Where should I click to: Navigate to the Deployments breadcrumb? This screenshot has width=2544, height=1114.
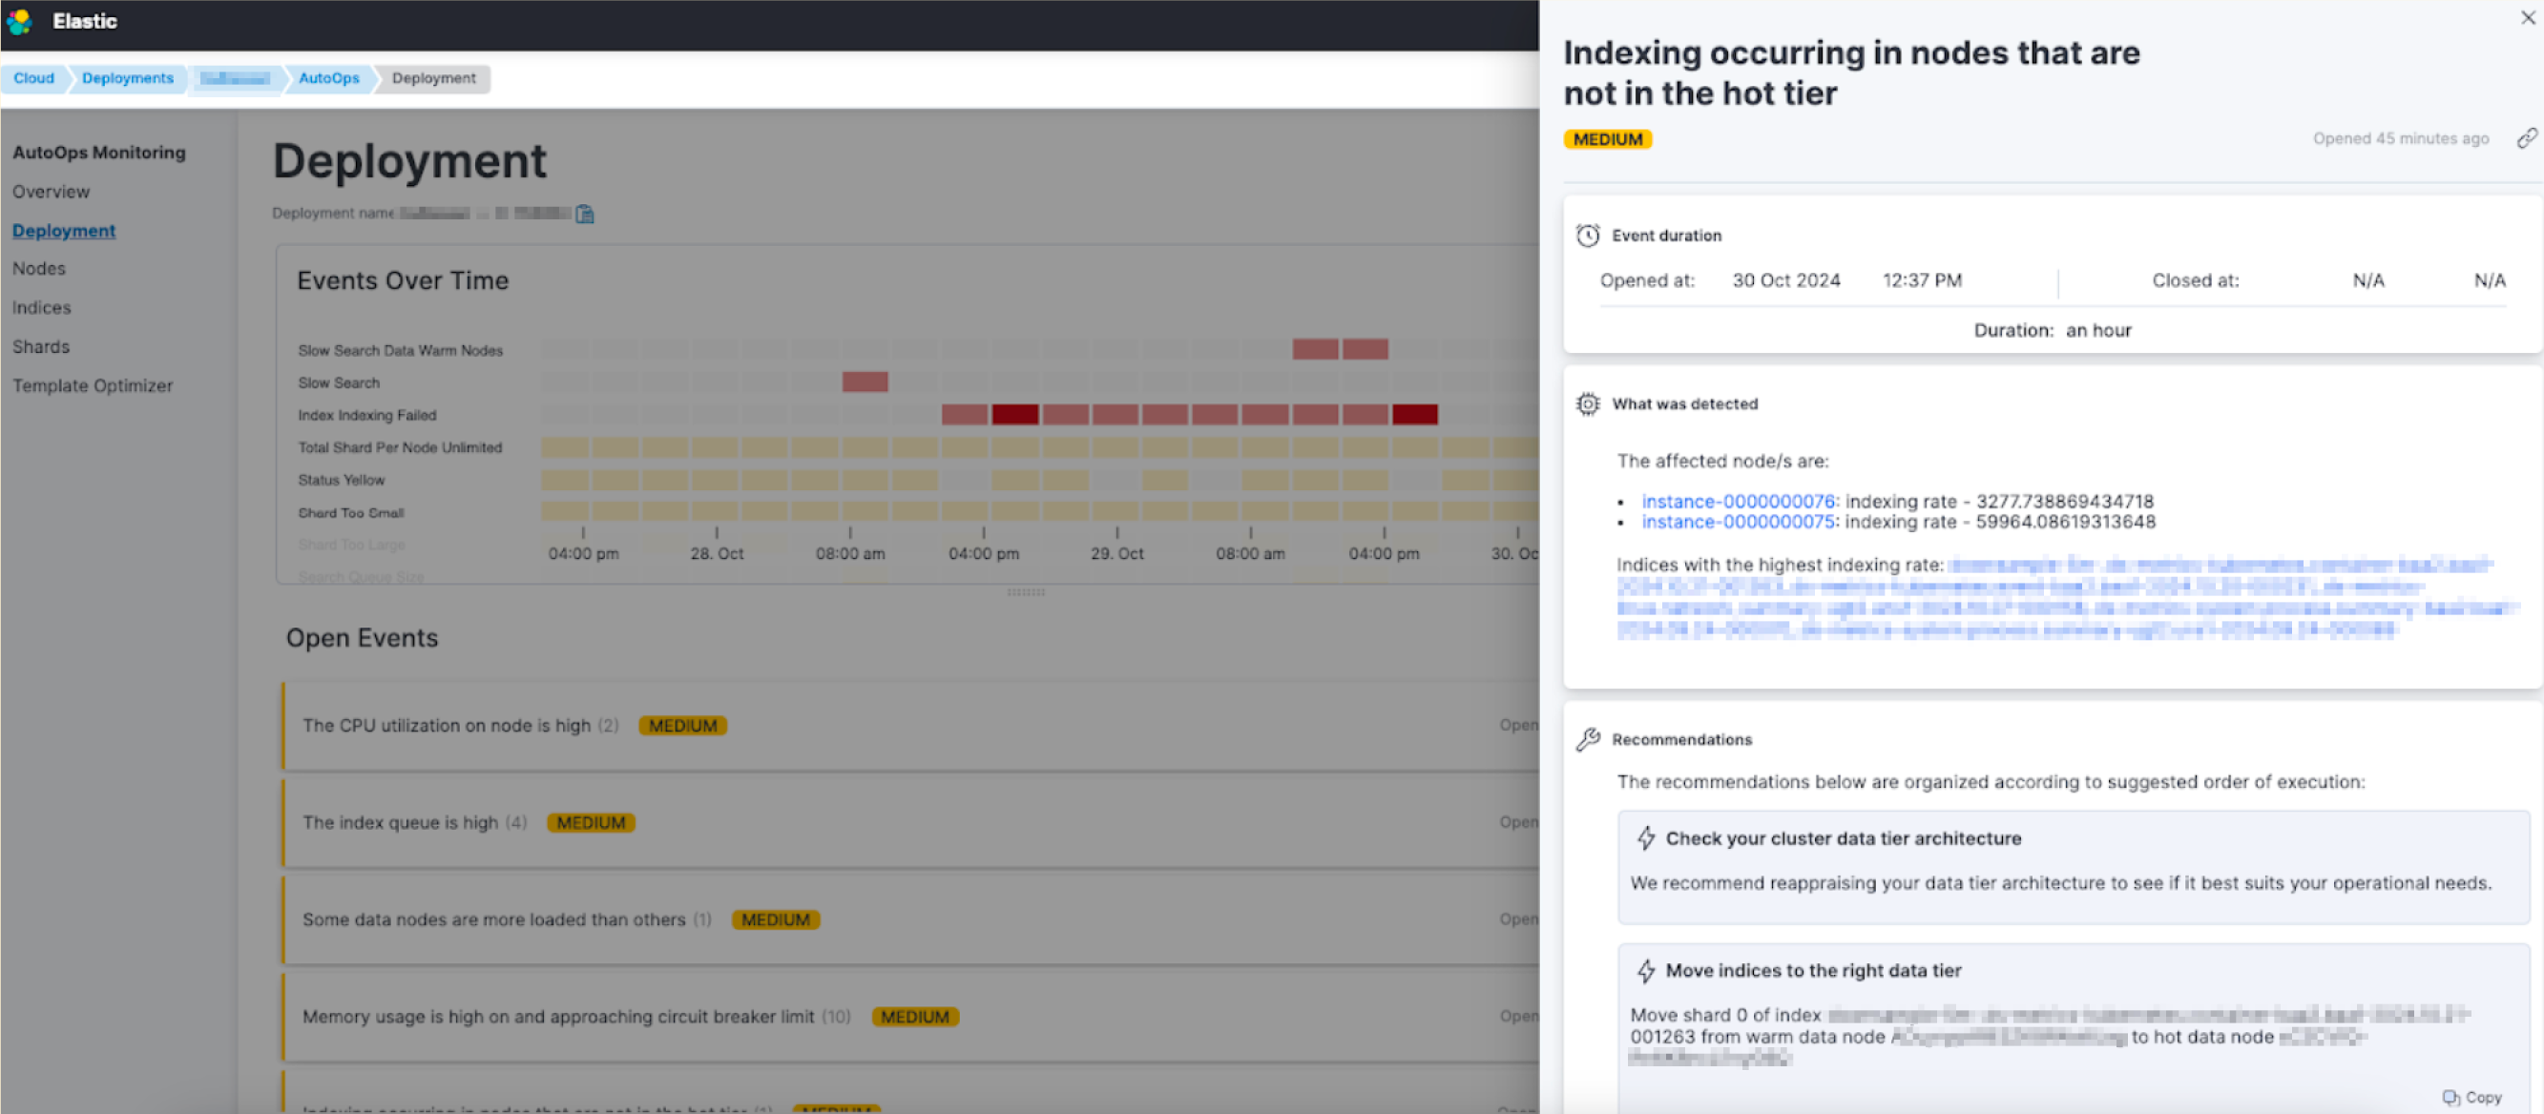(128, 78)
